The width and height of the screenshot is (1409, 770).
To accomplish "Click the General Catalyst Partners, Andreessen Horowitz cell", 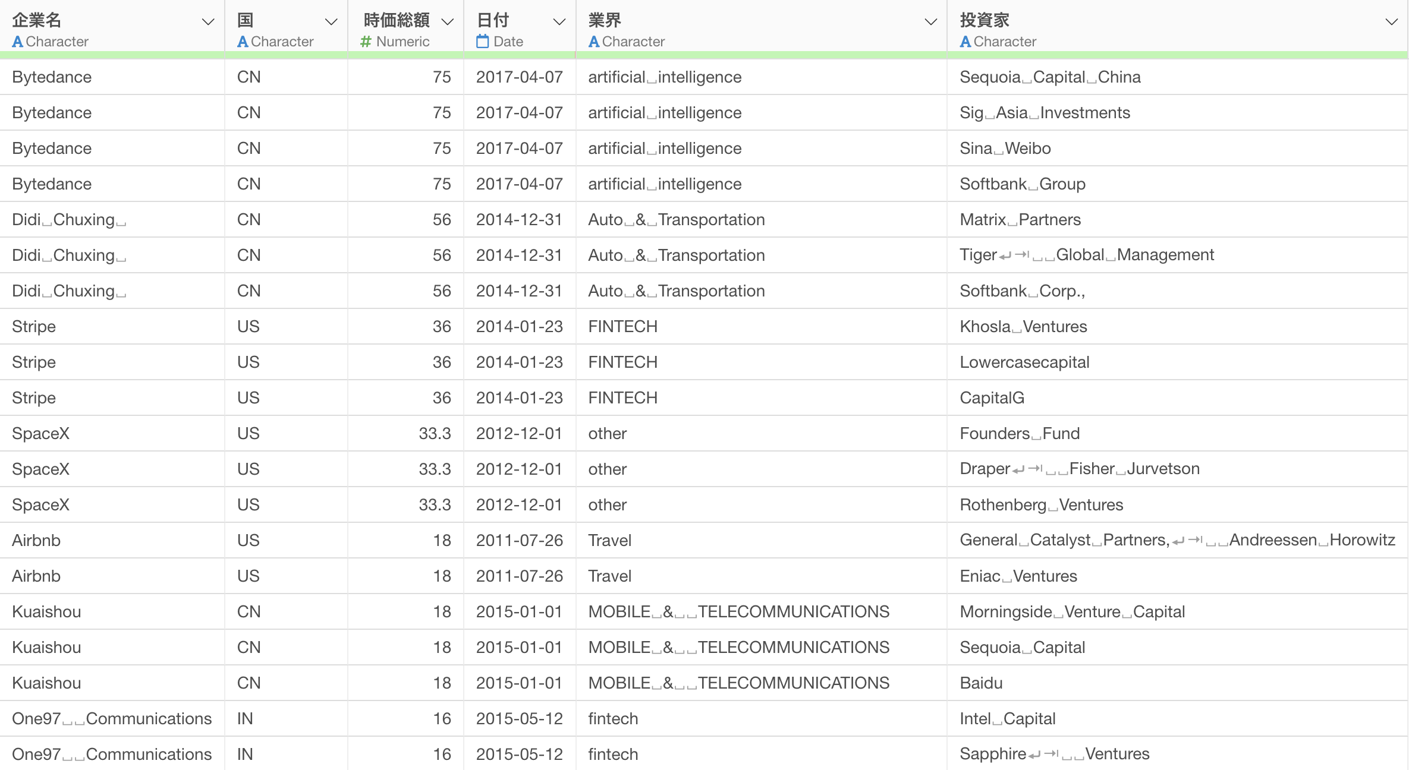I will click(1178, 541).
